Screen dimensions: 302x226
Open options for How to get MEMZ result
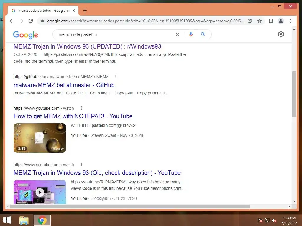pos(81,108)
